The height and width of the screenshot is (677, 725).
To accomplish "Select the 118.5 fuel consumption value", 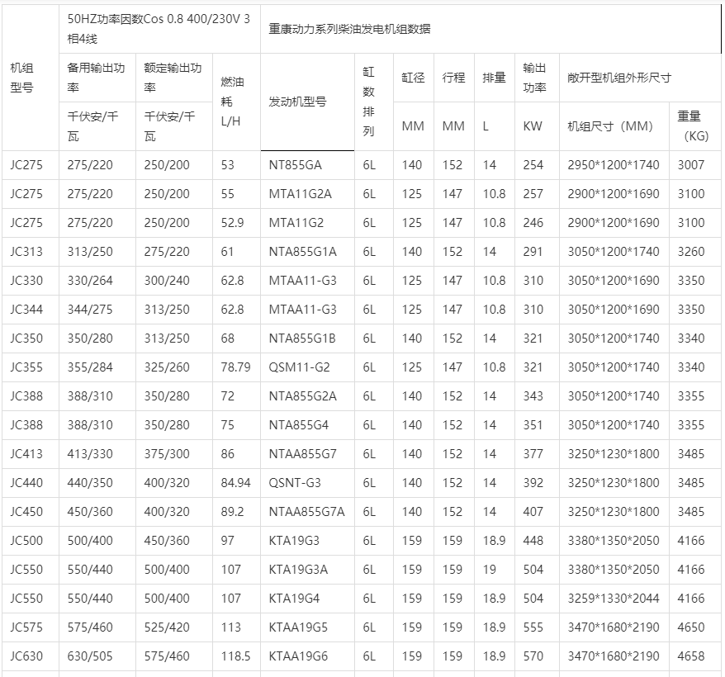I will point(235,656).
